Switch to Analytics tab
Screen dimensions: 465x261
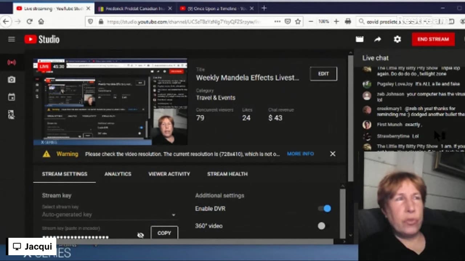coord(118,174)
